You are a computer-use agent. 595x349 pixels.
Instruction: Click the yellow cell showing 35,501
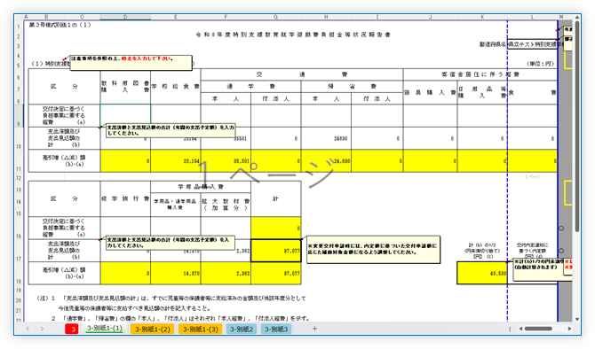pyautogui.click(x=226, y=161)
